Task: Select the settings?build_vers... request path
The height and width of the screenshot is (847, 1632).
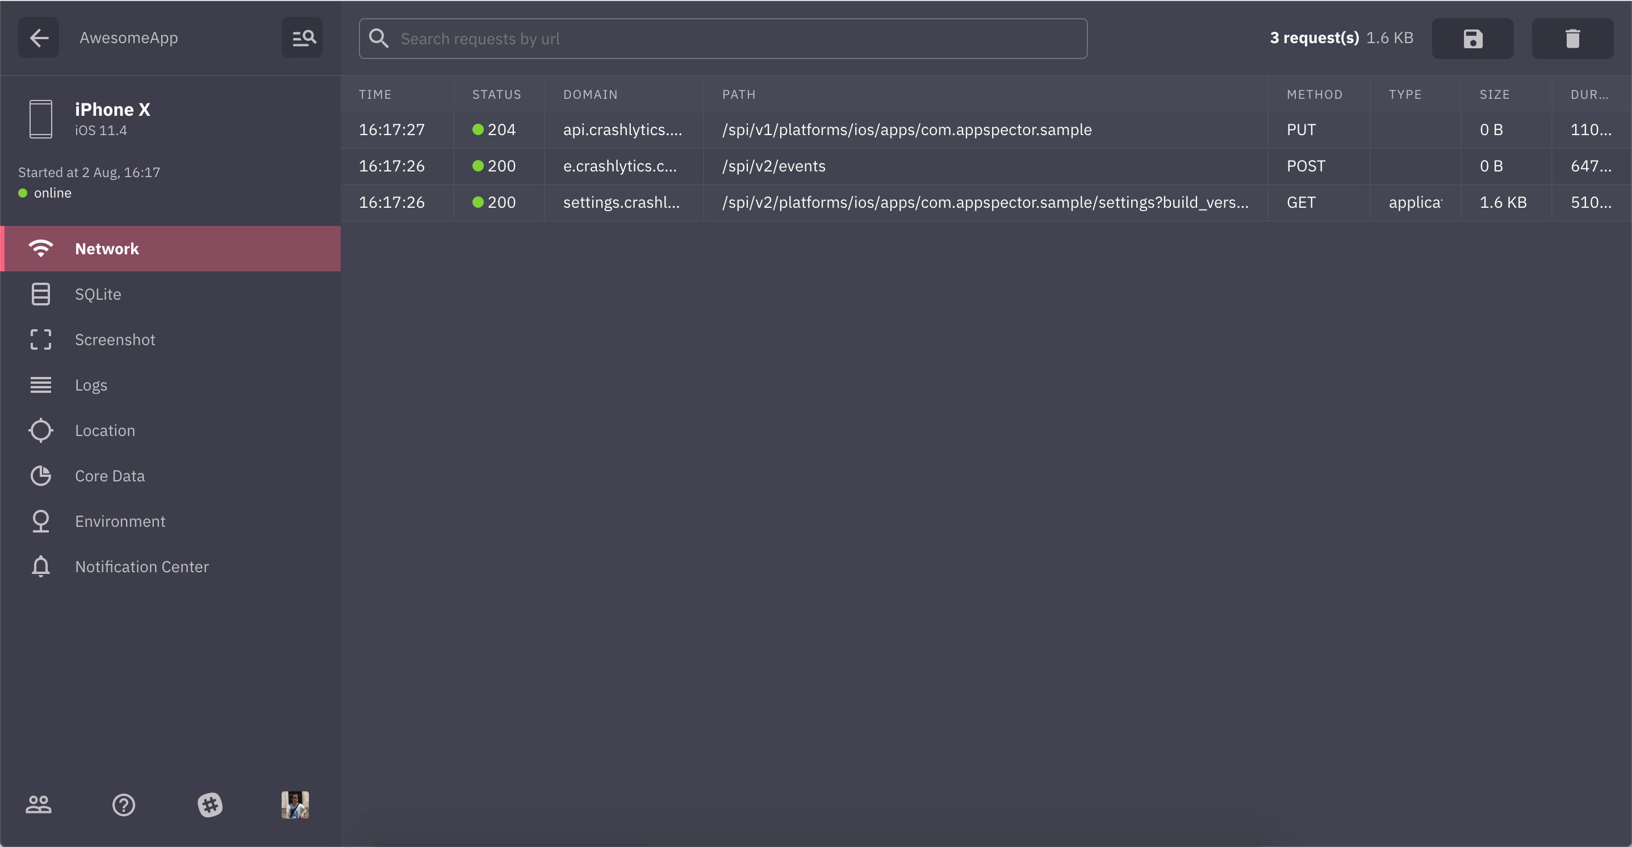Action: (985, 203)
